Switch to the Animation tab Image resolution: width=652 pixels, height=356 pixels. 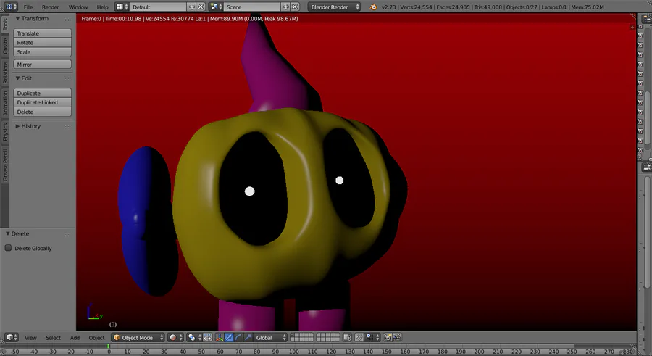[5, 104]
